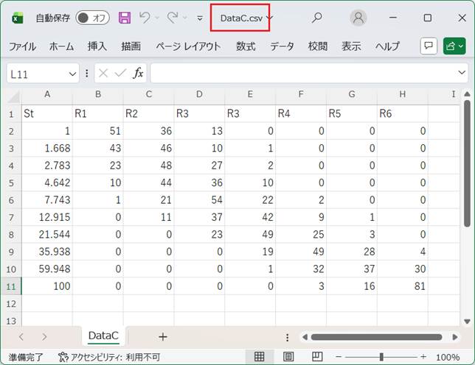Open the search magnifier in title bar
Image resolution: width=475 pixels, height=365 pixels.
coord(317,18)
